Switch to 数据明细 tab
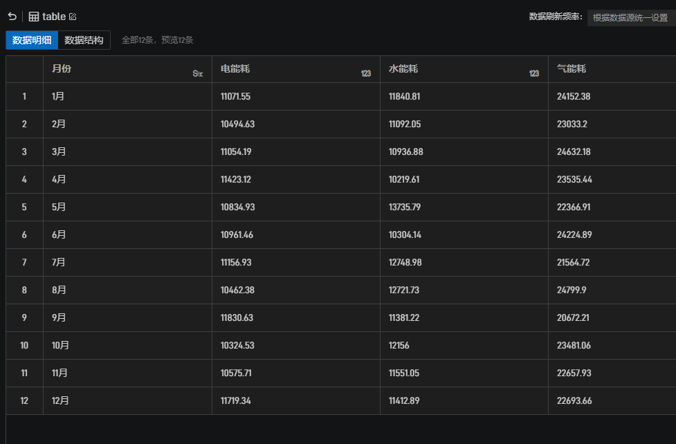The height and width of the screenshot is (444, 676). [32, 40]
